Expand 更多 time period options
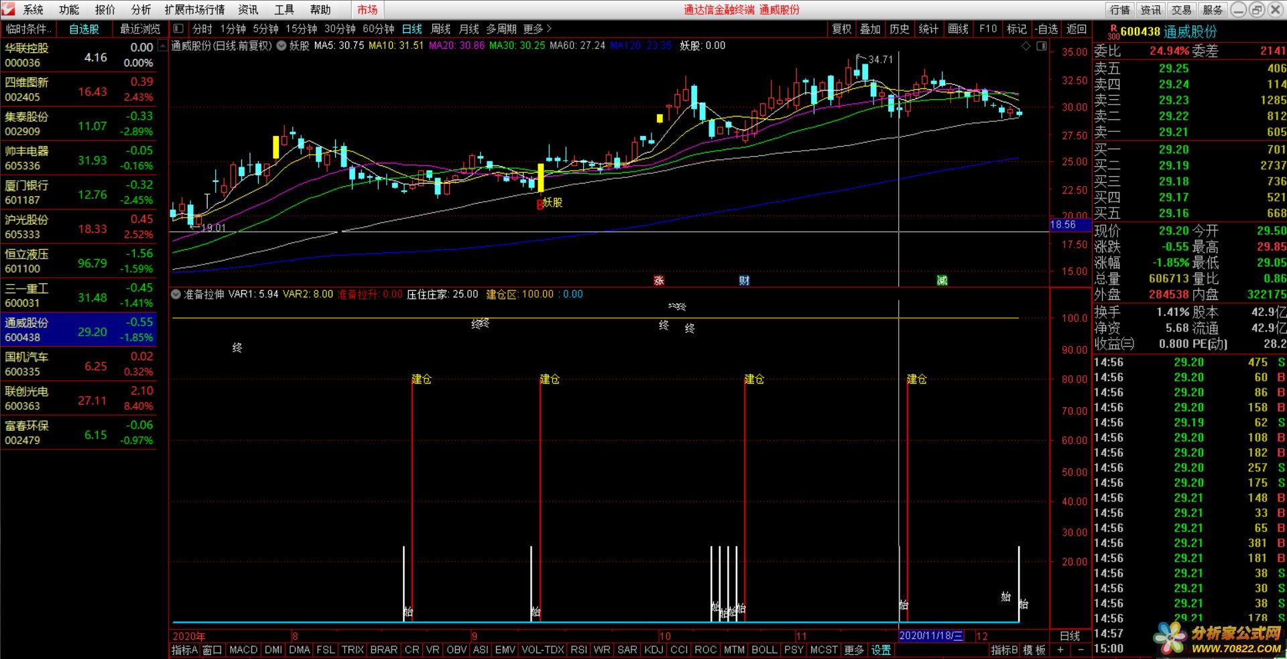The image size is (1287, 659). pyautogui.click(x=537, y=29)
